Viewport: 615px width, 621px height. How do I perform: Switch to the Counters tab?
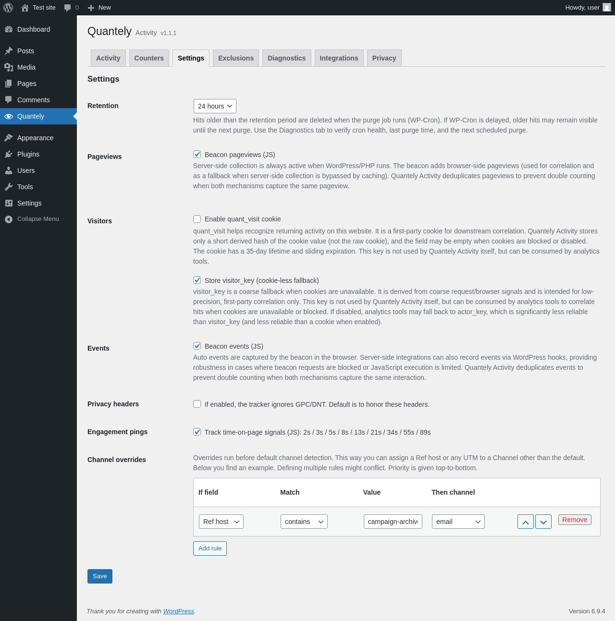click(x=149, y=58)
